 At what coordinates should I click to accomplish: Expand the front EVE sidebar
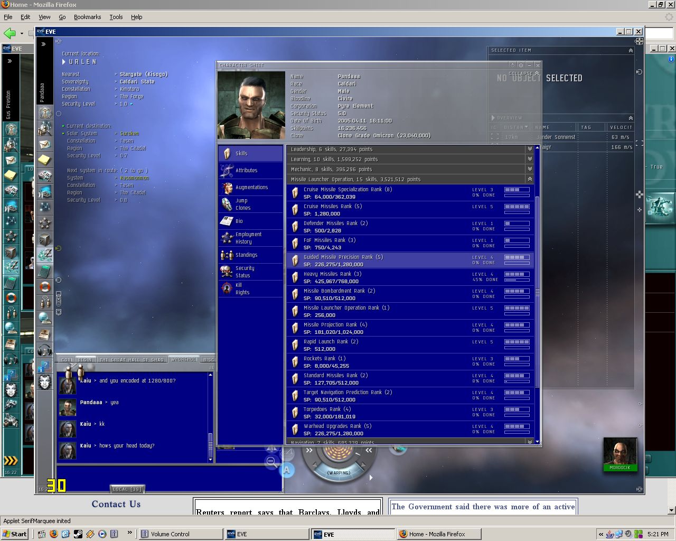pyautogui.click(x=43, y=44)
